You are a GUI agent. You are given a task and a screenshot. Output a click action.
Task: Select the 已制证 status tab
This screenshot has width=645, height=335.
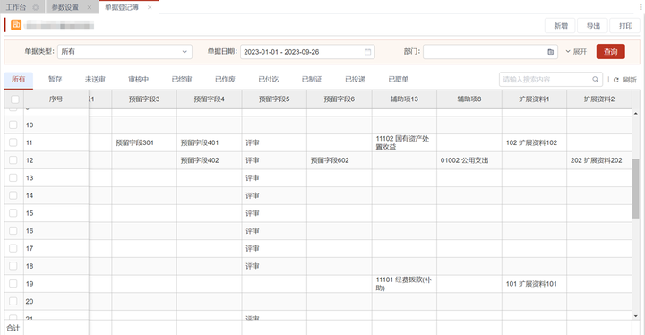tap(312, 80)
